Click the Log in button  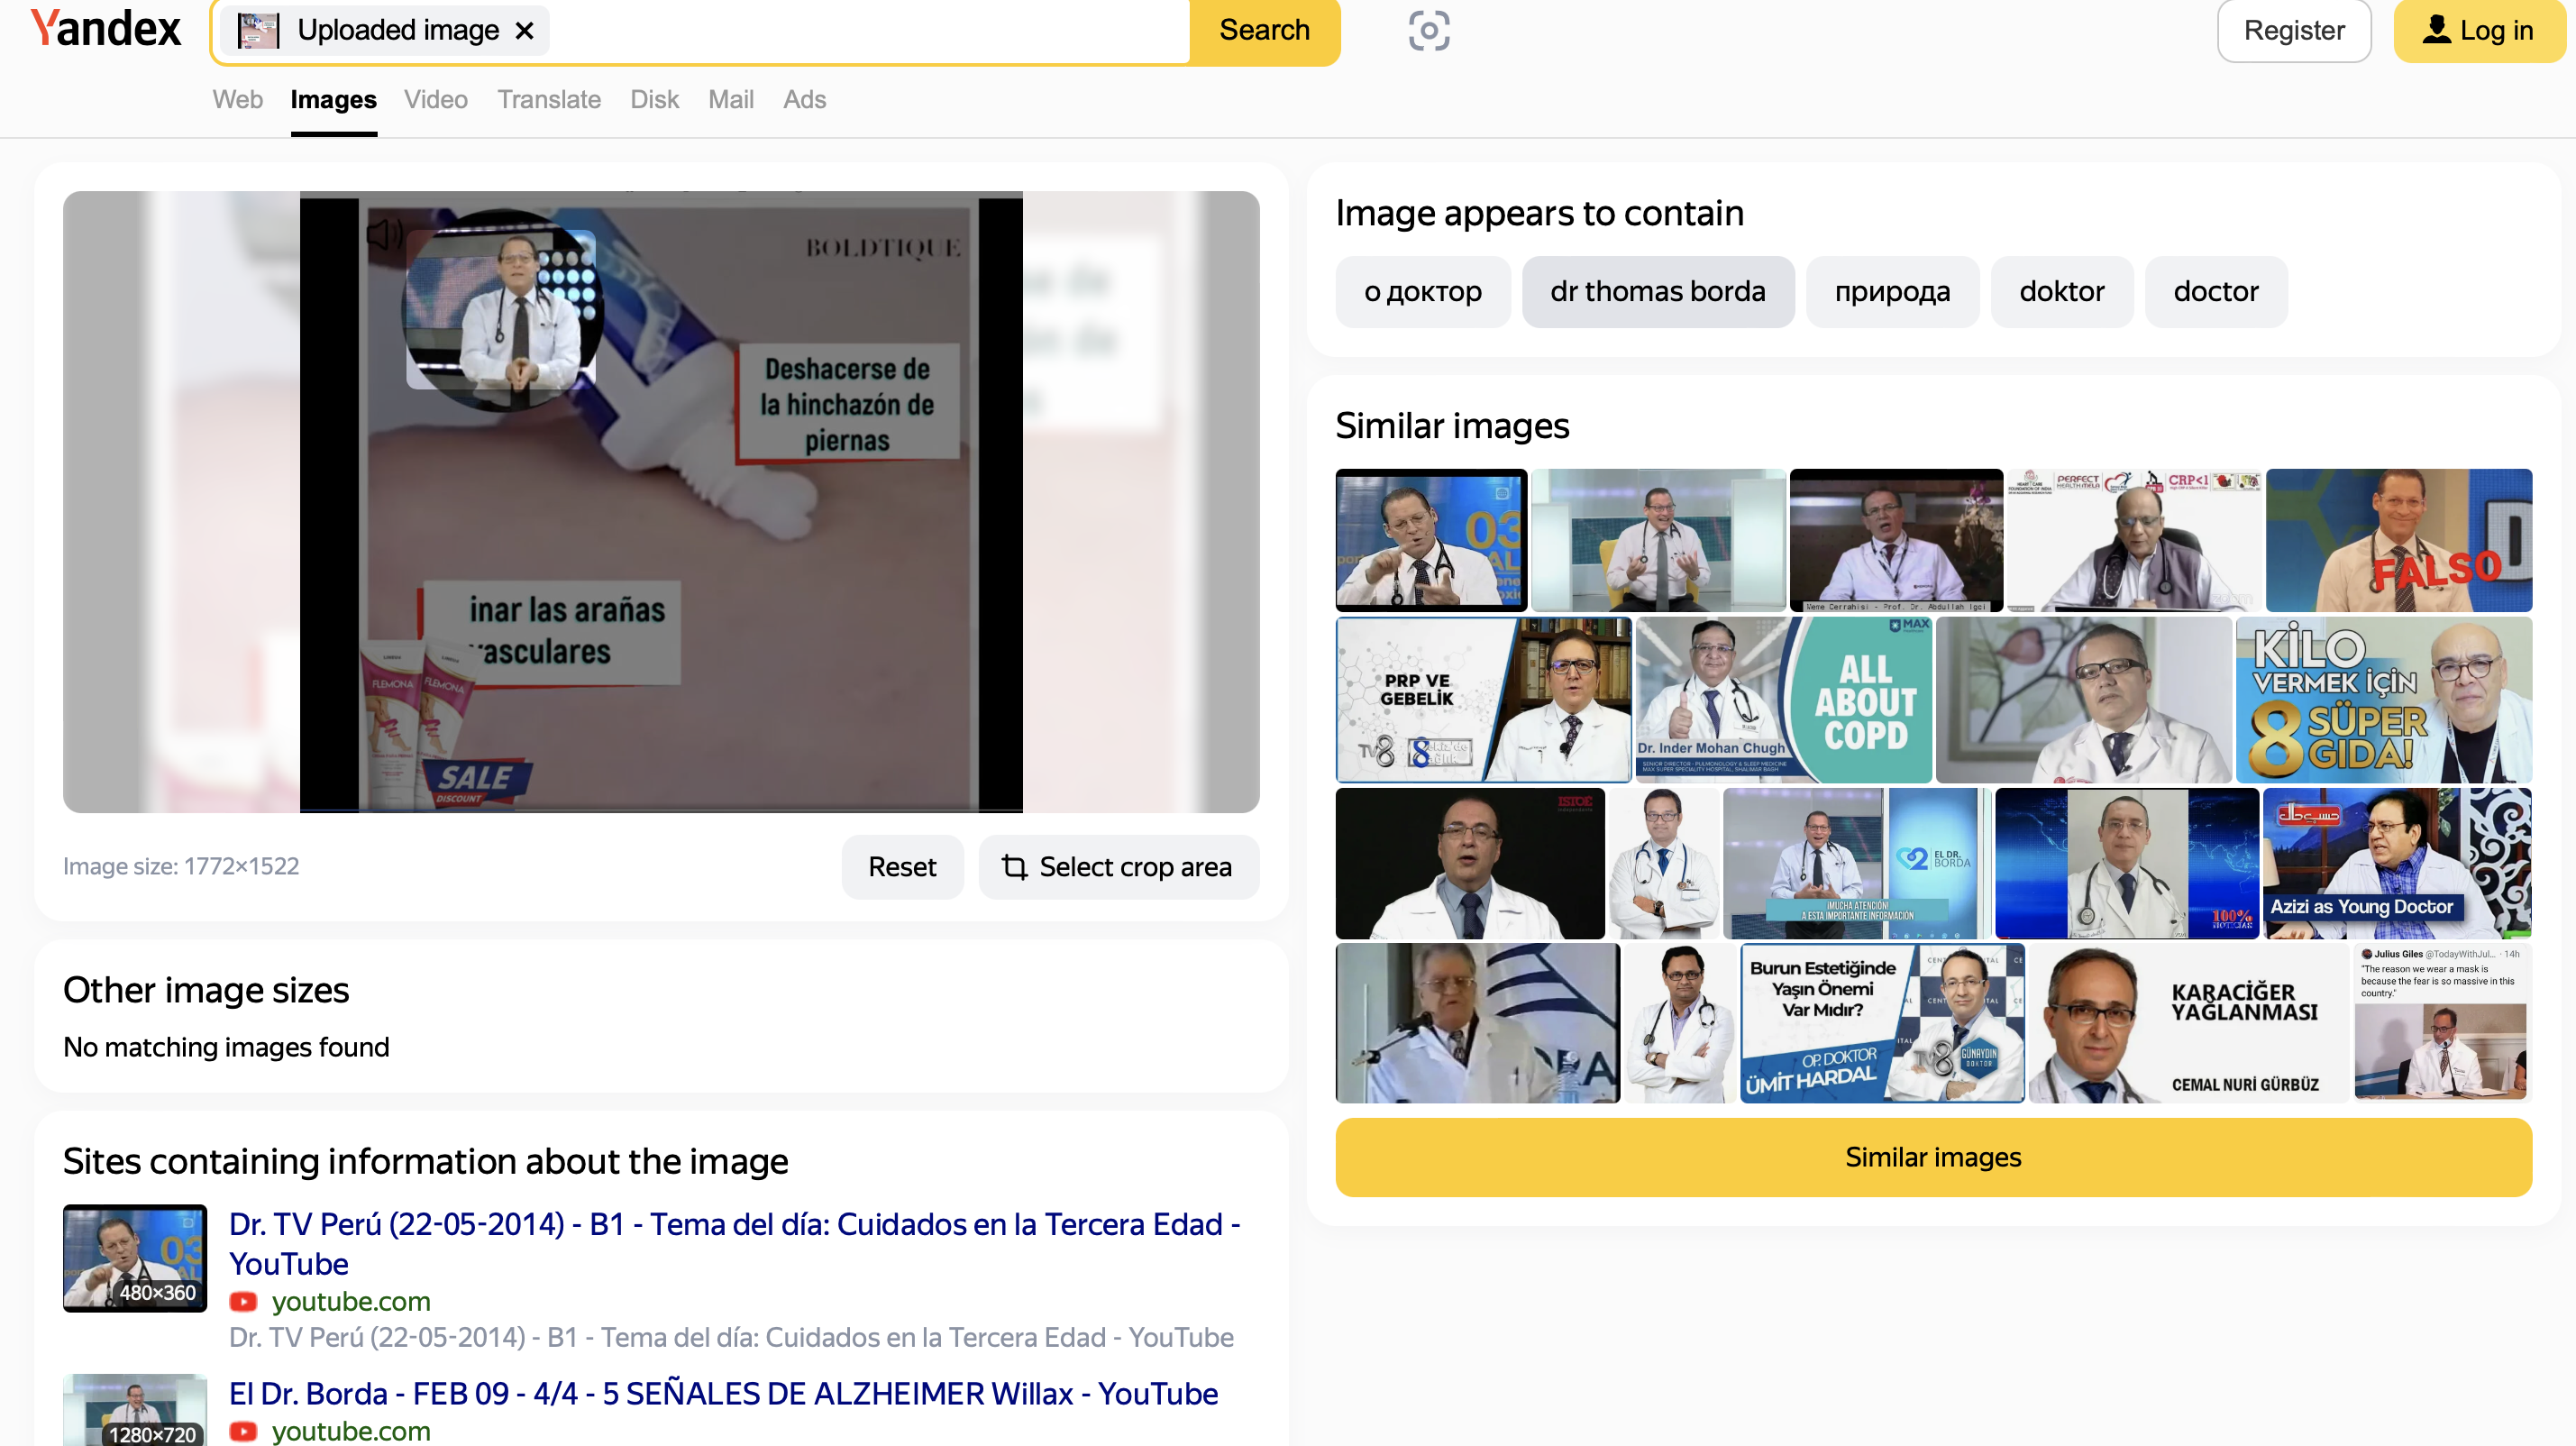pyautogui.click(x=2478, y=31)
